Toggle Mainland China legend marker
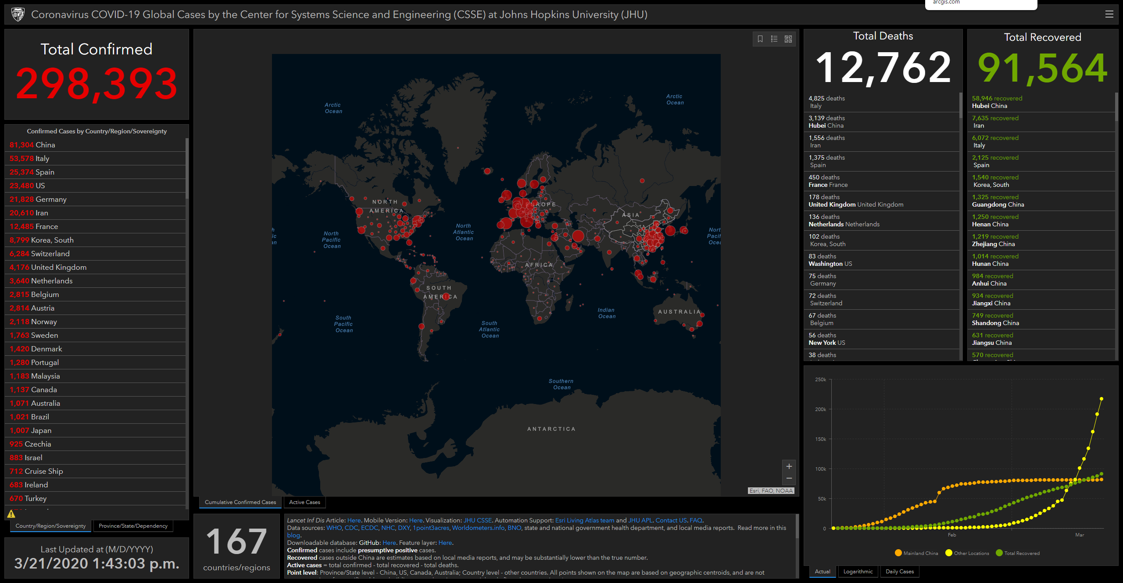The height and width of the screenshot is (583, 1123). [x=898, y=553]
